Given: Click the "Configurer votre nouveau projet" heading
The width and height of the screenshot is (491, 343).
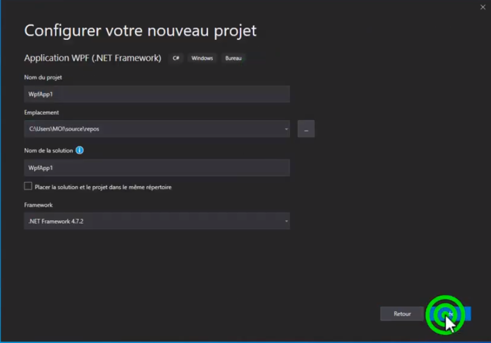Looking at the screenshot, I should pos(140,30).
